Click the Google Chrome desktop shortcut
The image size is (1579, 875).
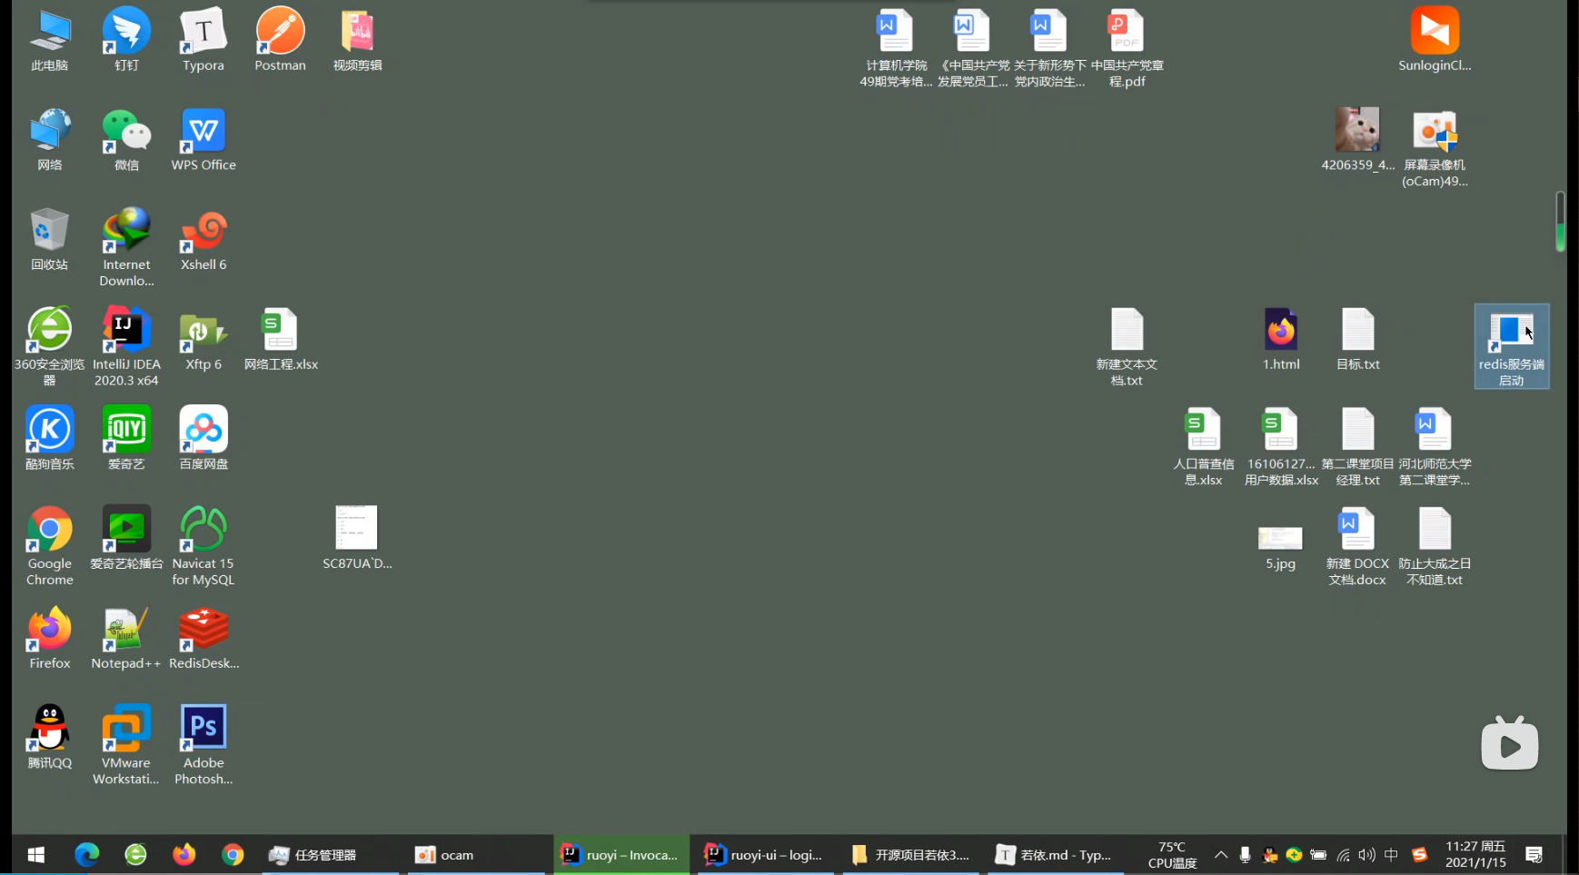(x=49, y=545)
